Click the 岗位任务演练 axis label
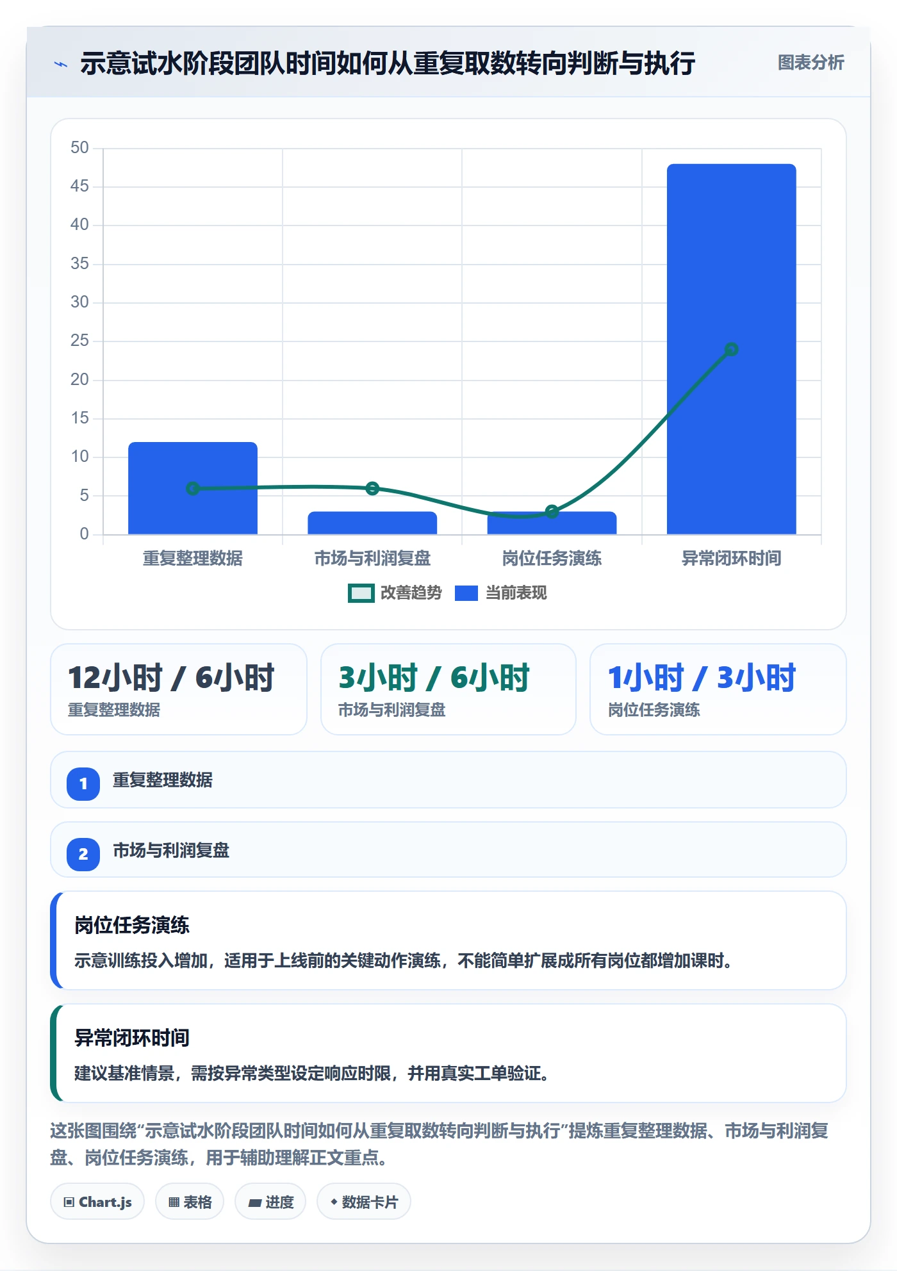The height and width of the screenshot is (1271, 897). pos(552,559)
